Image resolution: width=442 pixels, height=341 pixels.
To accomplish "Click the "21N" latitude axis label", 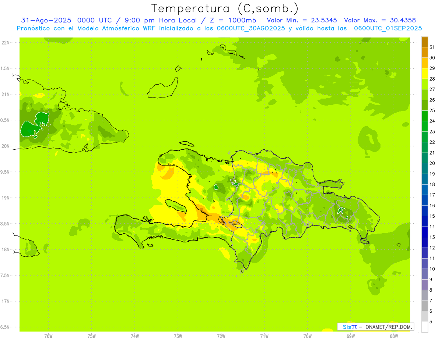I will coord(6,95).
